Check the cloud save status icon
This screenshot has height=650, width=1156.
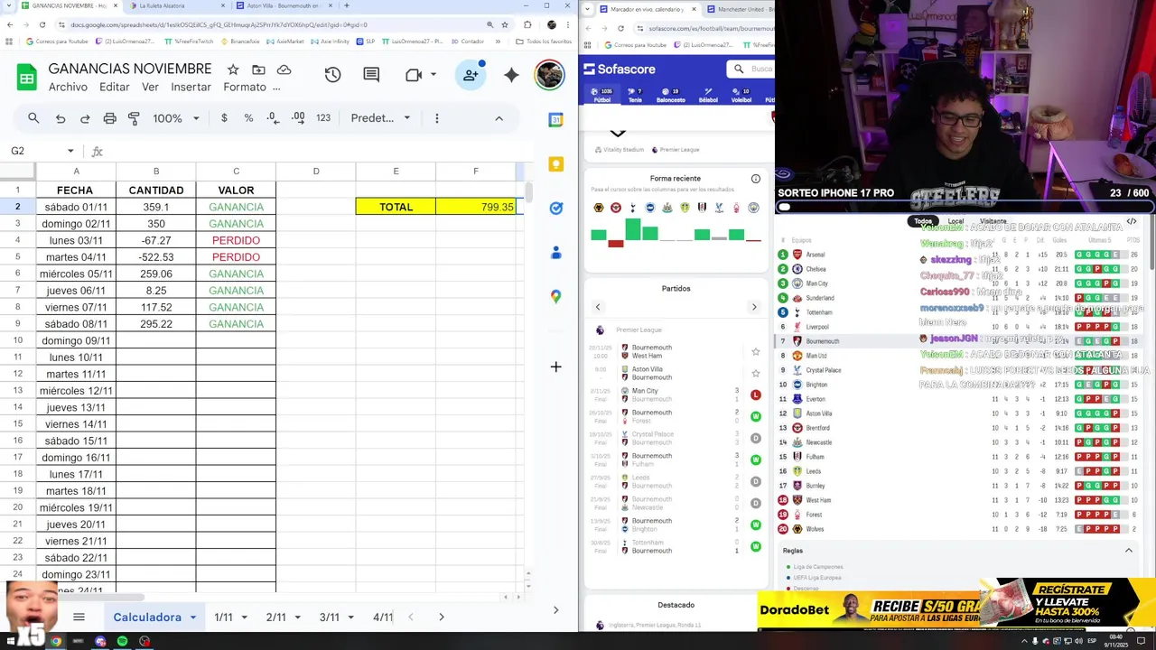click(x=284, y=70)
